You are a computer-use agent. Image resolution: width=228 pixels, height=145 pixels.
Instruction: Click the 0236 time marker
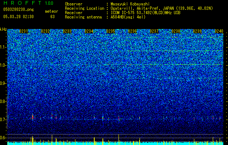click(x=132, y=31)
